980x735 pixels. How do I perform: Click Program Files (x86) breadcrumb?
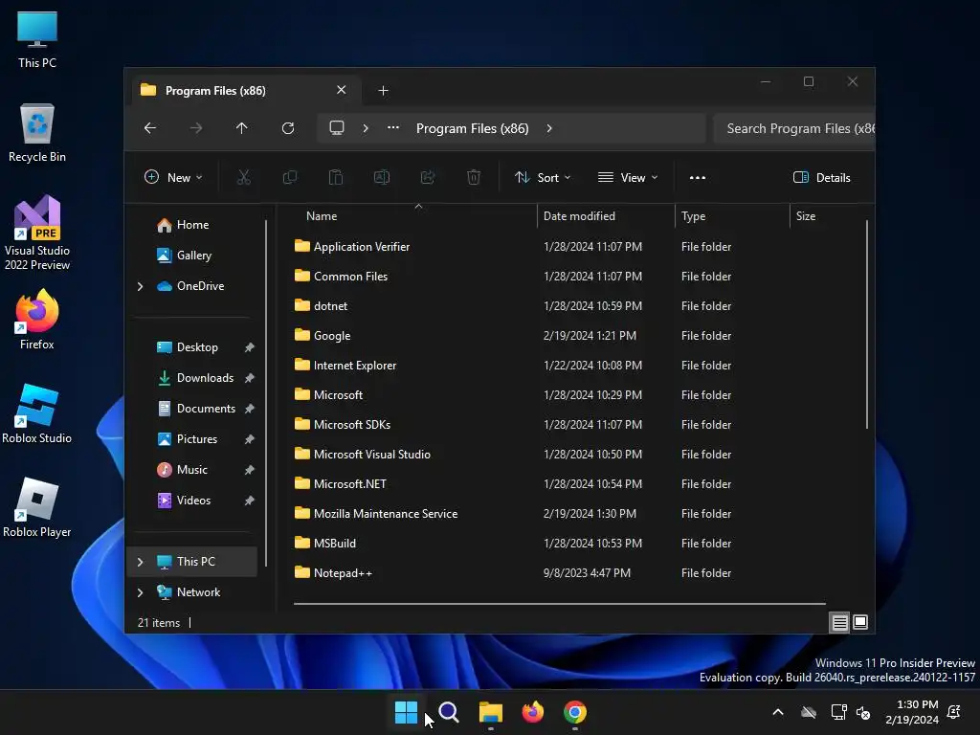coord(473,128)
